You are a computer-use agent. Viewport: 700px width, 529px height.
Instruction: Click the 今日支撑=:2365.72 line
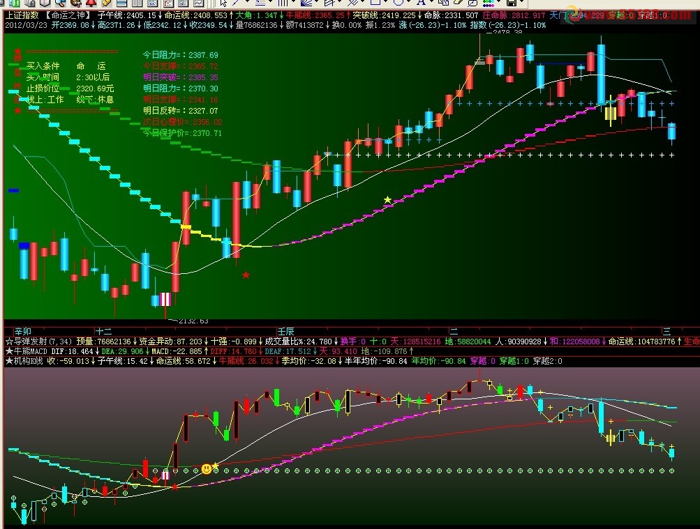(x=180, y=66)
